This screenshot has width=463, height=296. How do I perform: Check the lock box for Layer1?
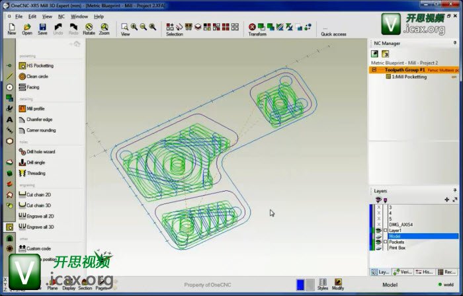point(385,230)
